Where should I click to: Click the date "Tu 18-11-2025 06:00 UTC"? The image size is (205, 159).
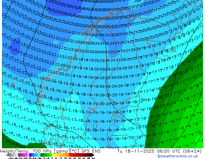pyautogui.click(x=149, y=151)
